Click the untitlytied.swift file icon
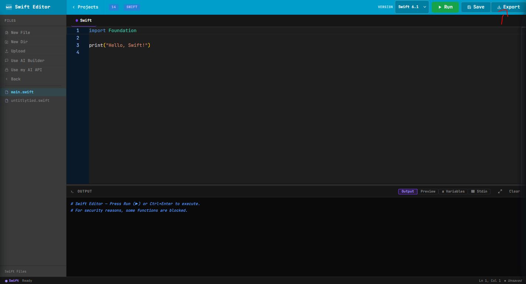The width and height of the screenshot is (526, 284). click(7, 101)
